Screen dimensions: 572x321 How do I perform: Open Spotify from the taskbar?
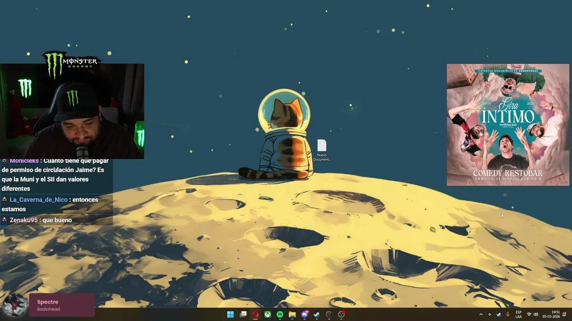point(280,314)
